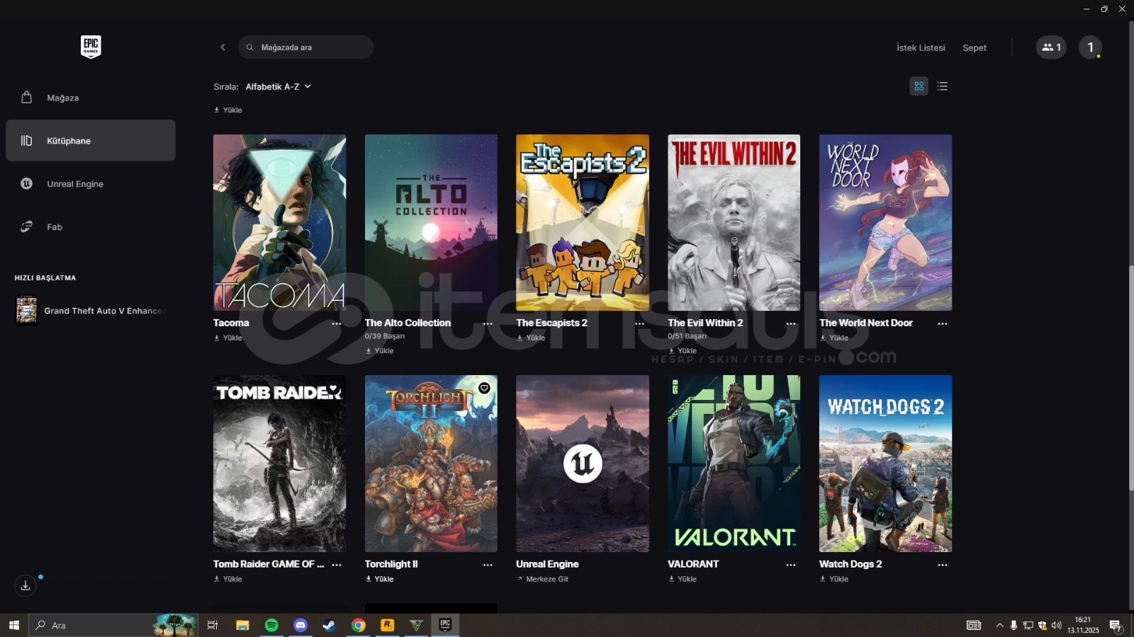Toggle the heart icon on Torchlight II cover
The image size is (1134, 637).
484,388
